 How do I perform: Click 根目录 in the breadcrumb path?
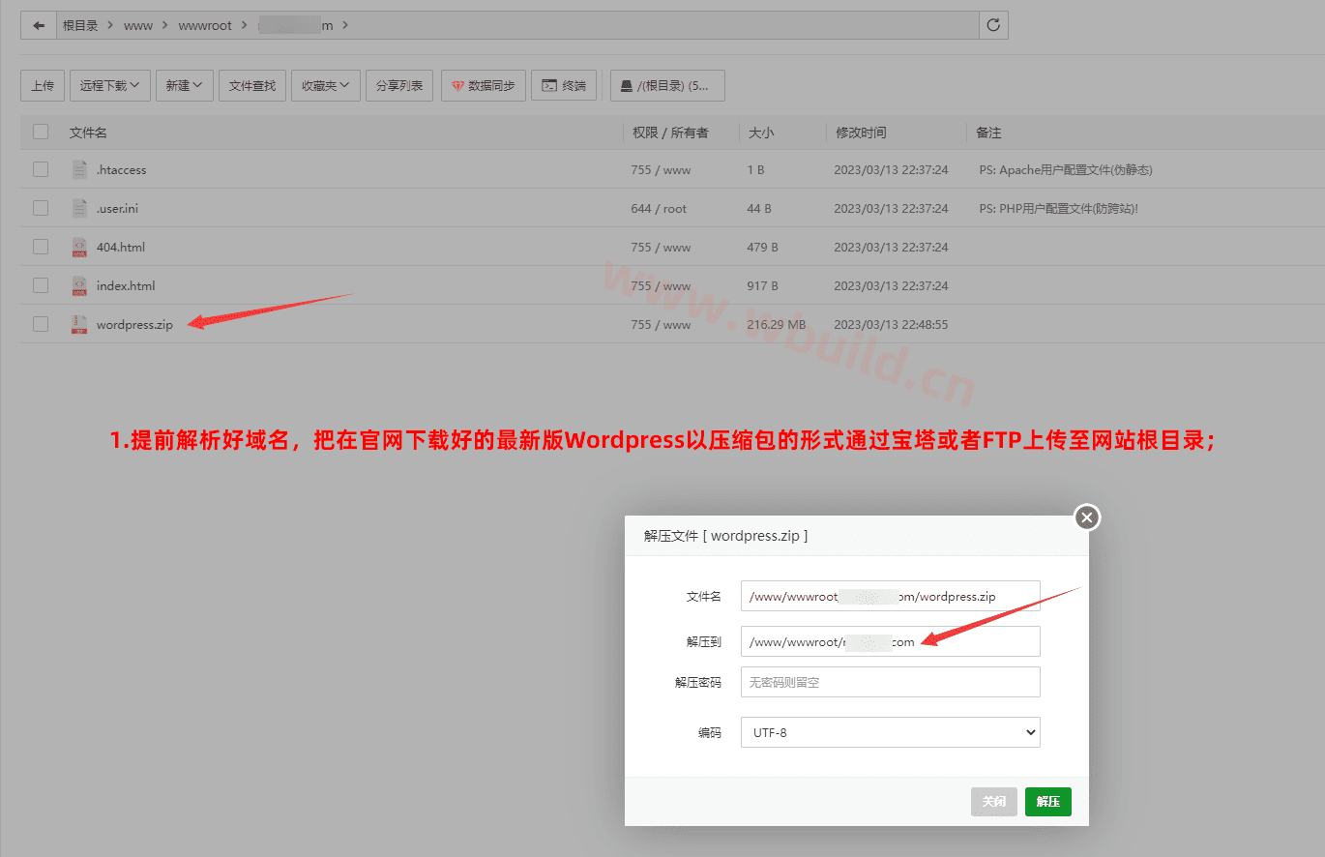[x=80, y=26]
